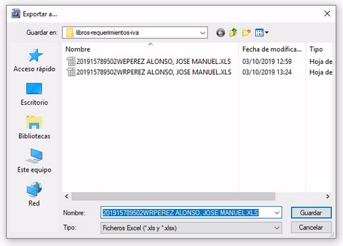Open Este equipo location
The width and height of the screenshot is (343, 246).
coord(34,161)
